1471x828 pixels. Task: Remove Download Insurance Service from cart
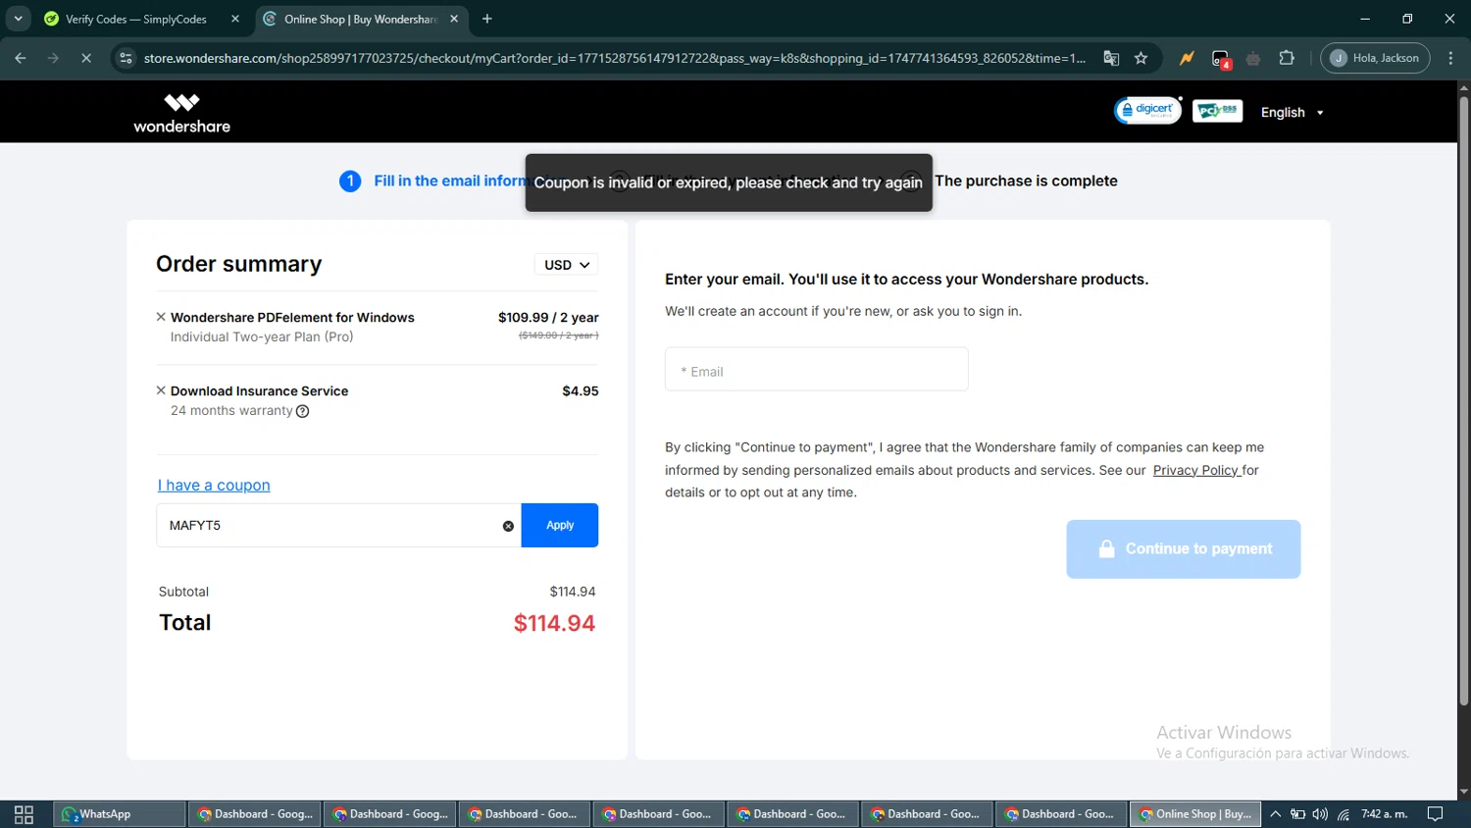[161, 390]
